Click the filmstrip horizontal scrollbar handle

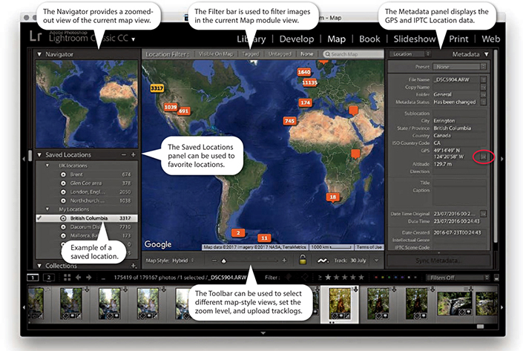[480, 327]
